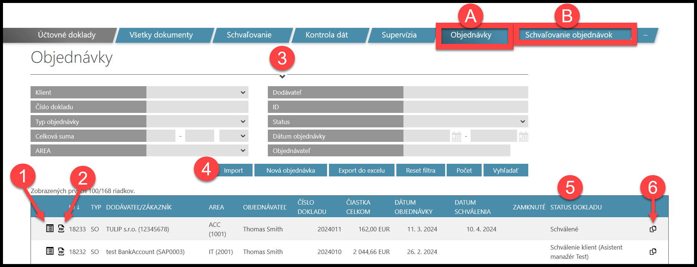Screen dimensions: 697x267
Task: Open PDF icon for order 18233
Action: click(x=61, y=229)
